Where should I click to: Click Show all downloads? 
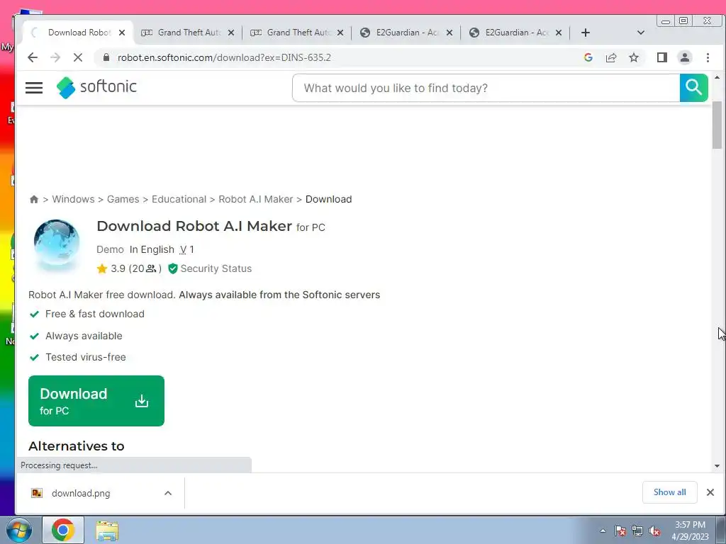[x=669, y=492]
